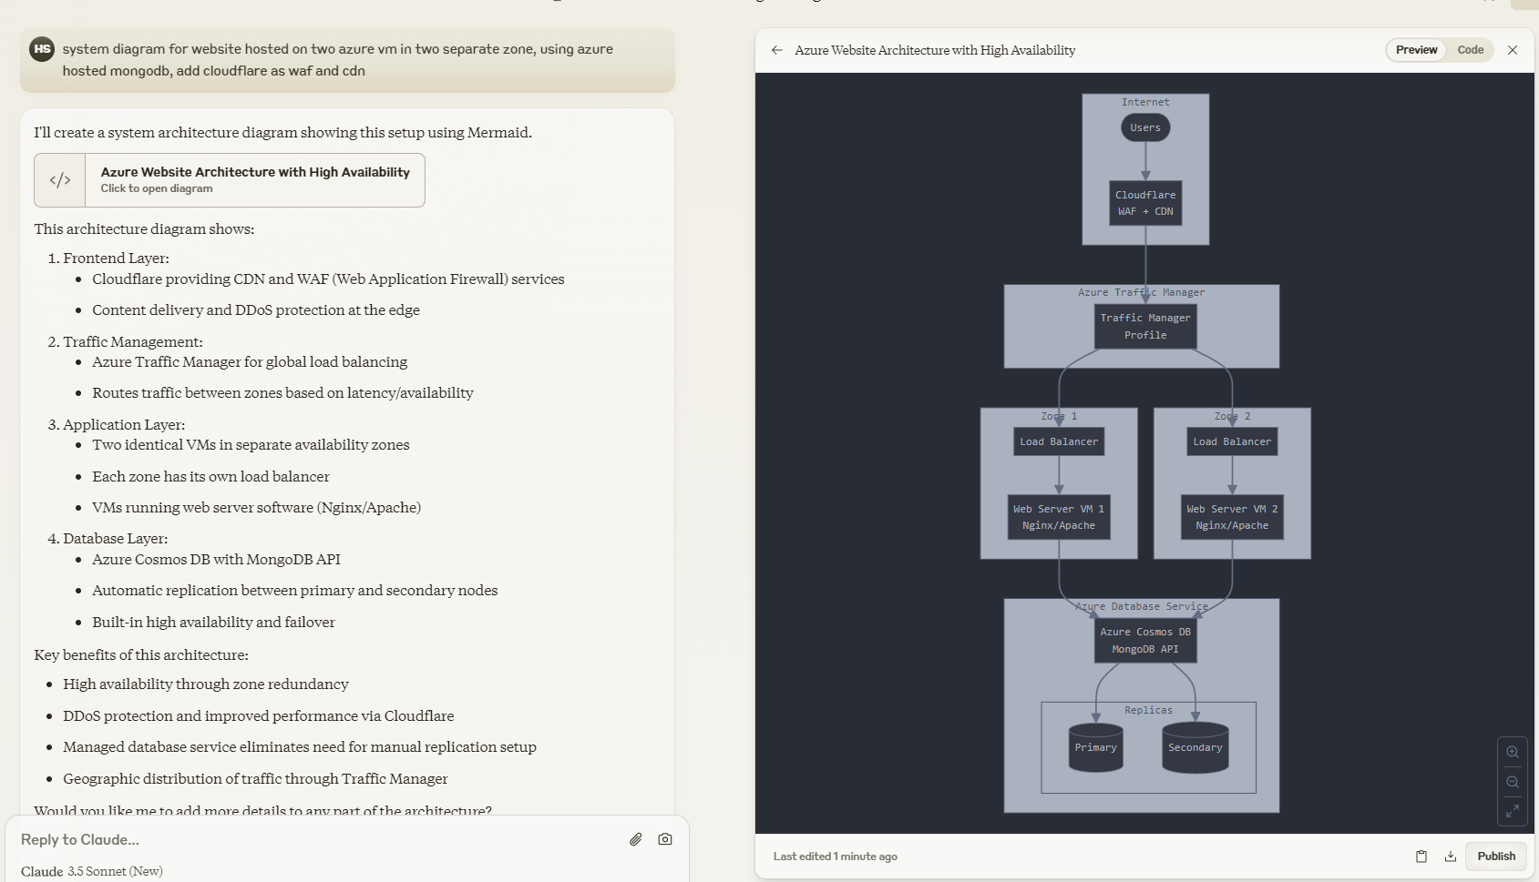Copy artifact contents with clipboard icon
This screenshot has height=882, width=1539.
coord(1421,857)
